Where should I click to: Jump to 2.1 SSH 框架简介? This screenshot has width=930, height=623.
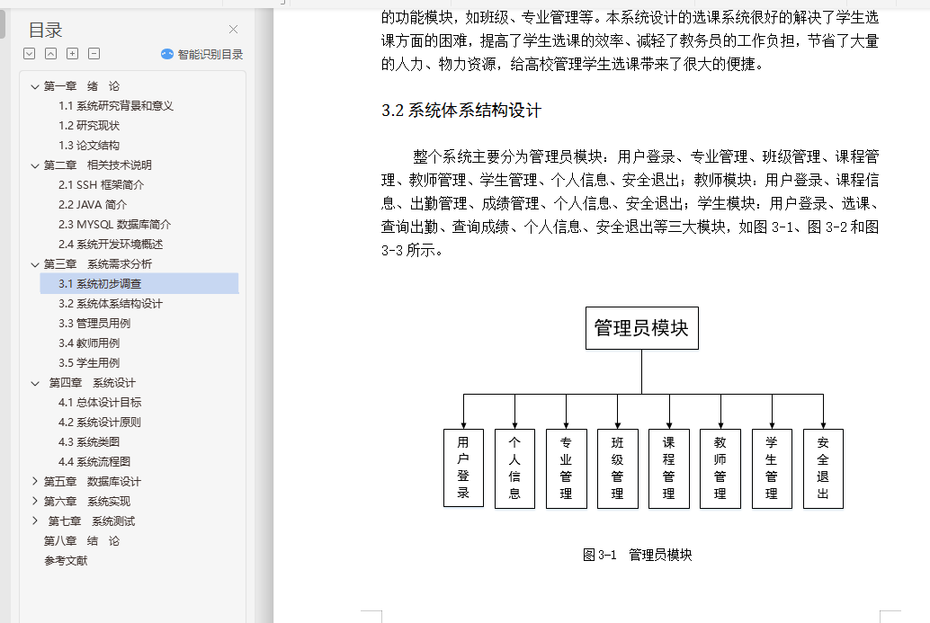click(x=102, y=185)
